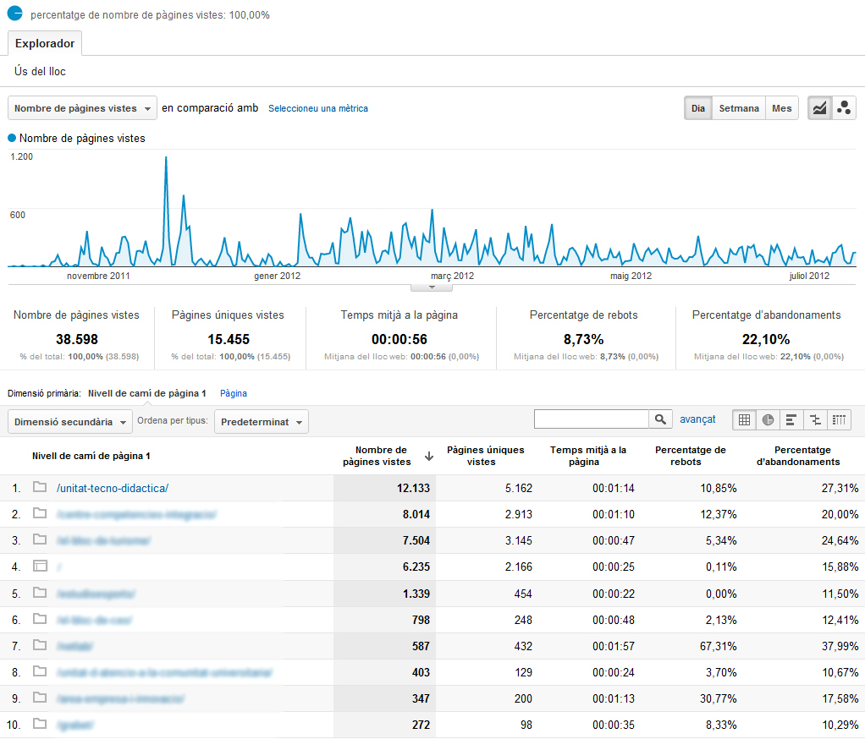Open the Predeterminat sort type dropdown
Viewport: 865px width, 739px height.
(261, 422)
